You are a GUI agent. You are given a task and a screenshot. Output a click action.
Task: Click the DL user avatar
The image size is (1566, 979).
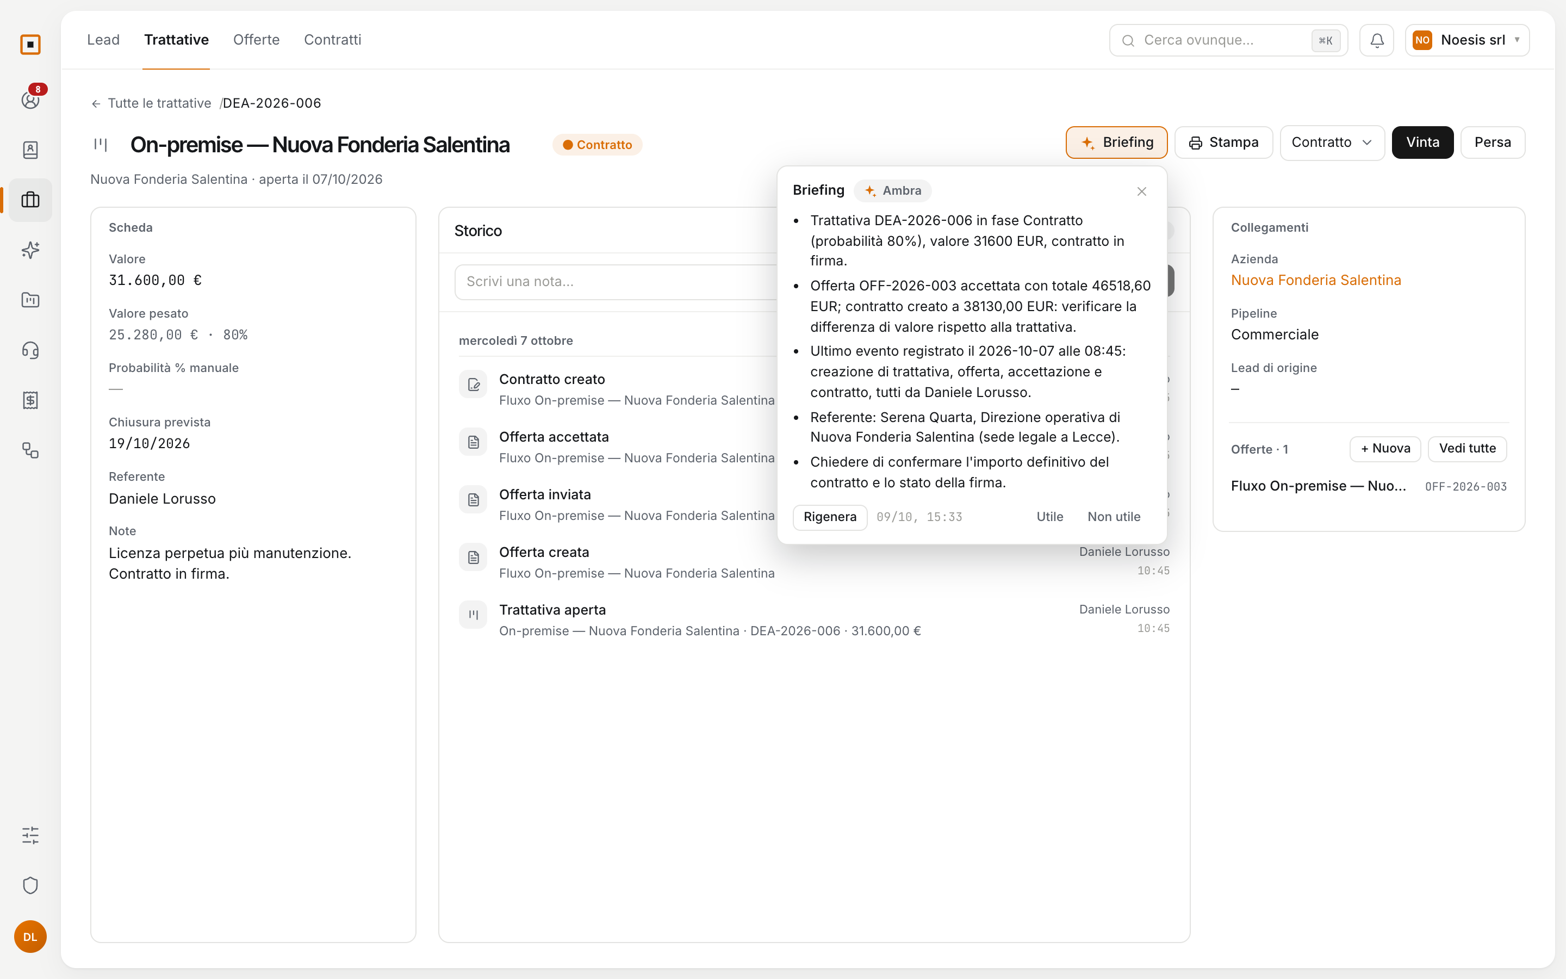pyautogui.click(x=30, y=936)
